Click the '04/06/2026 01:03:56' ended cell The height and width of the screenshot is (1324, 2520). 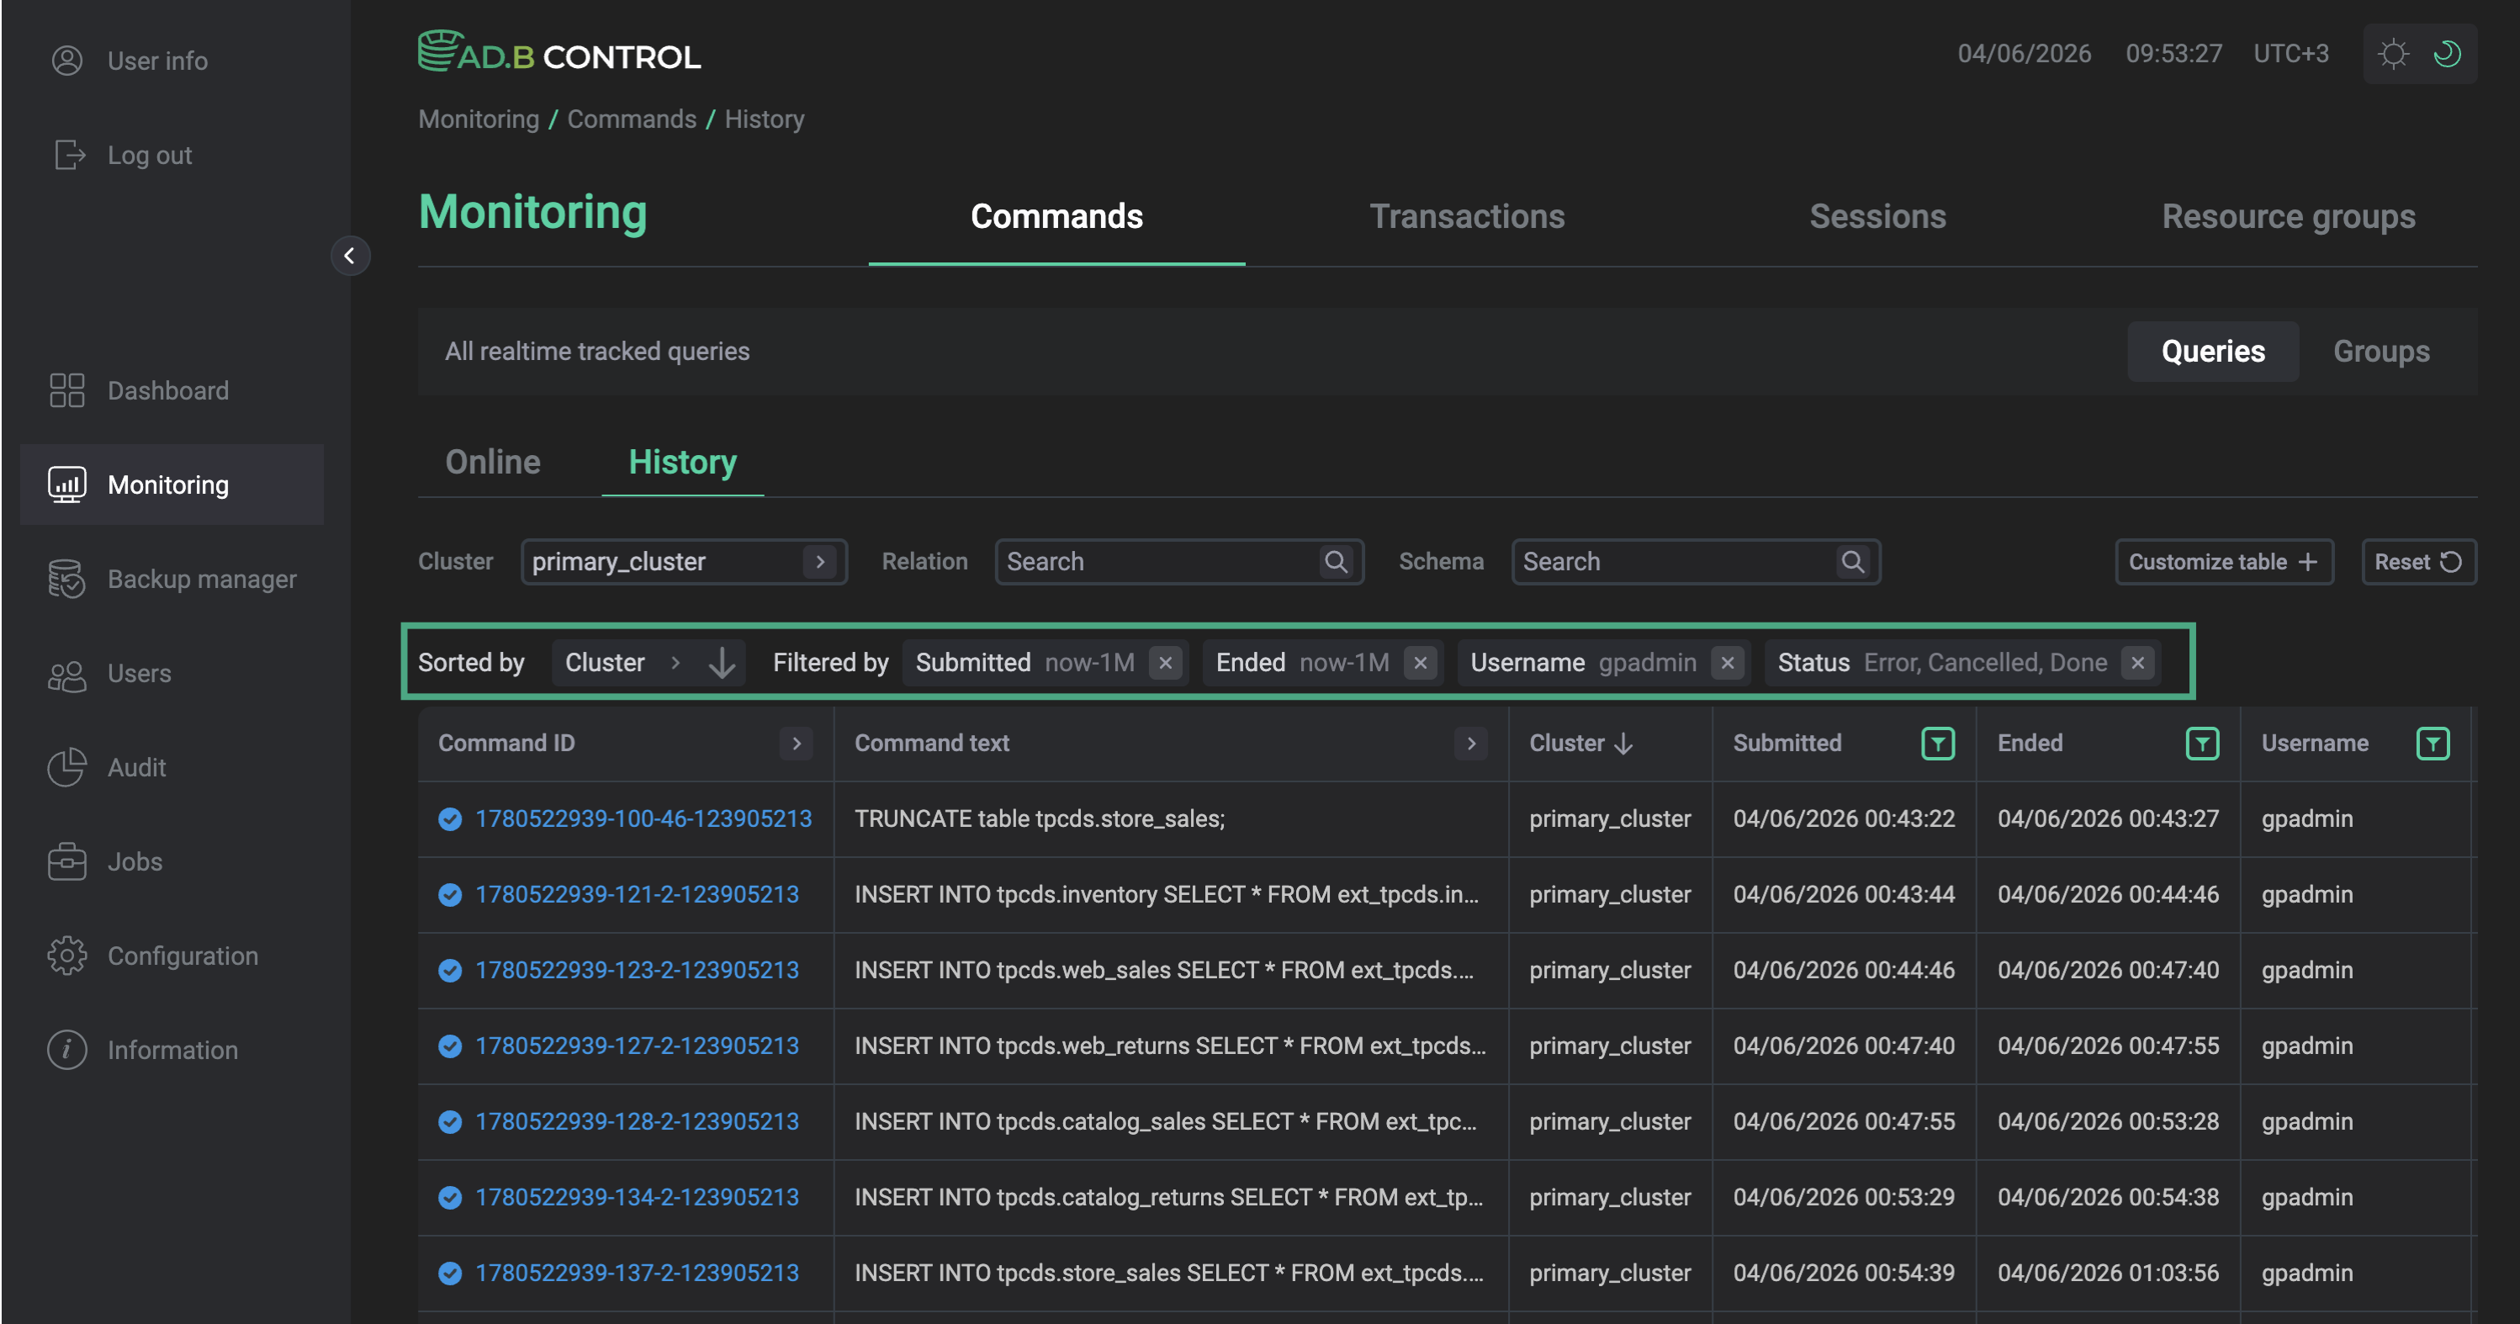(2107, 1274)
